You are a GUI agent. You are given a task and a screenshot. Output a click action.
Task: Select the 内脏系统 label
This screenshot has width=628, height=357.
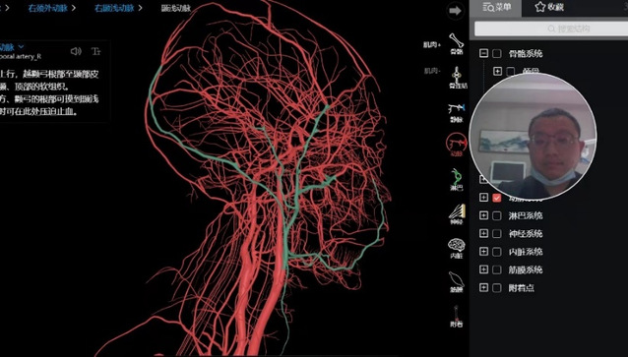(526, 252)
